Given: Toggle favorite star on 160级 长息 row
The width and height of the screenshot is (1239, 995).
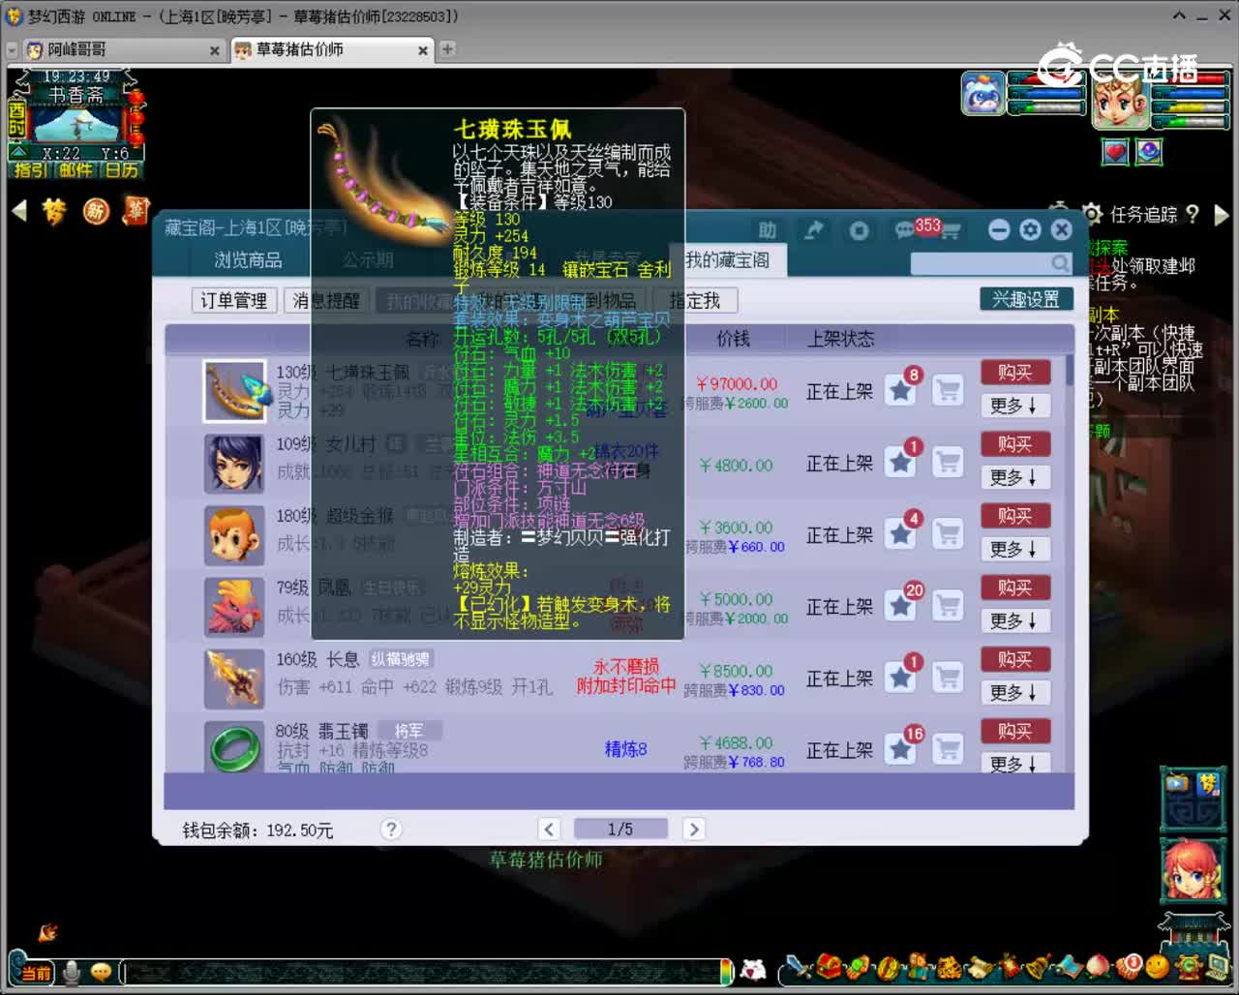Looking at the screenshot, I should click(x=900, y=678).
